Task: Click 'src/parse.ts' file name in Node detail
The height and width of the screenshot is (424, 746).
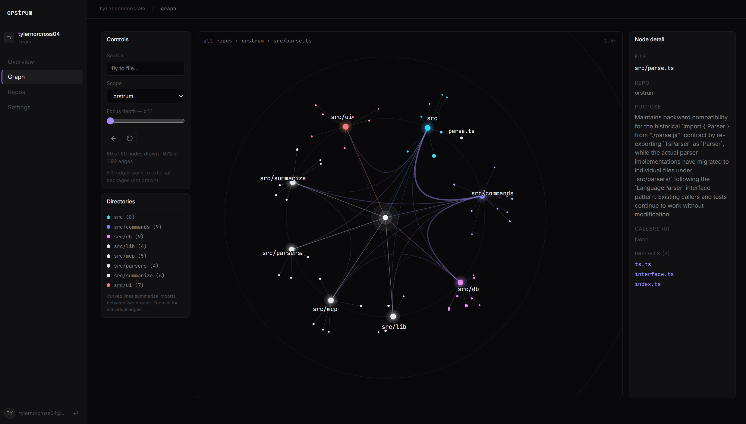Action: 654,68
